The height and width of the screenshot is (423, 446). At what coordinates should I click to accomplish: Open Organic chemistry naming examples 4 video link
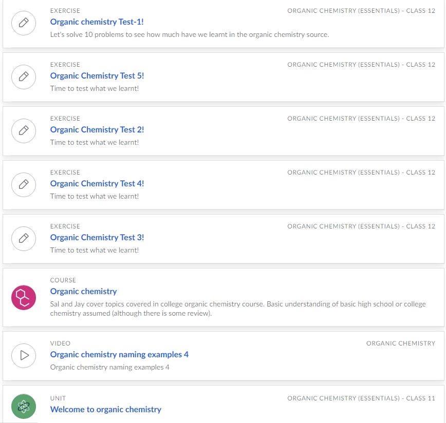tap(119, 355)
